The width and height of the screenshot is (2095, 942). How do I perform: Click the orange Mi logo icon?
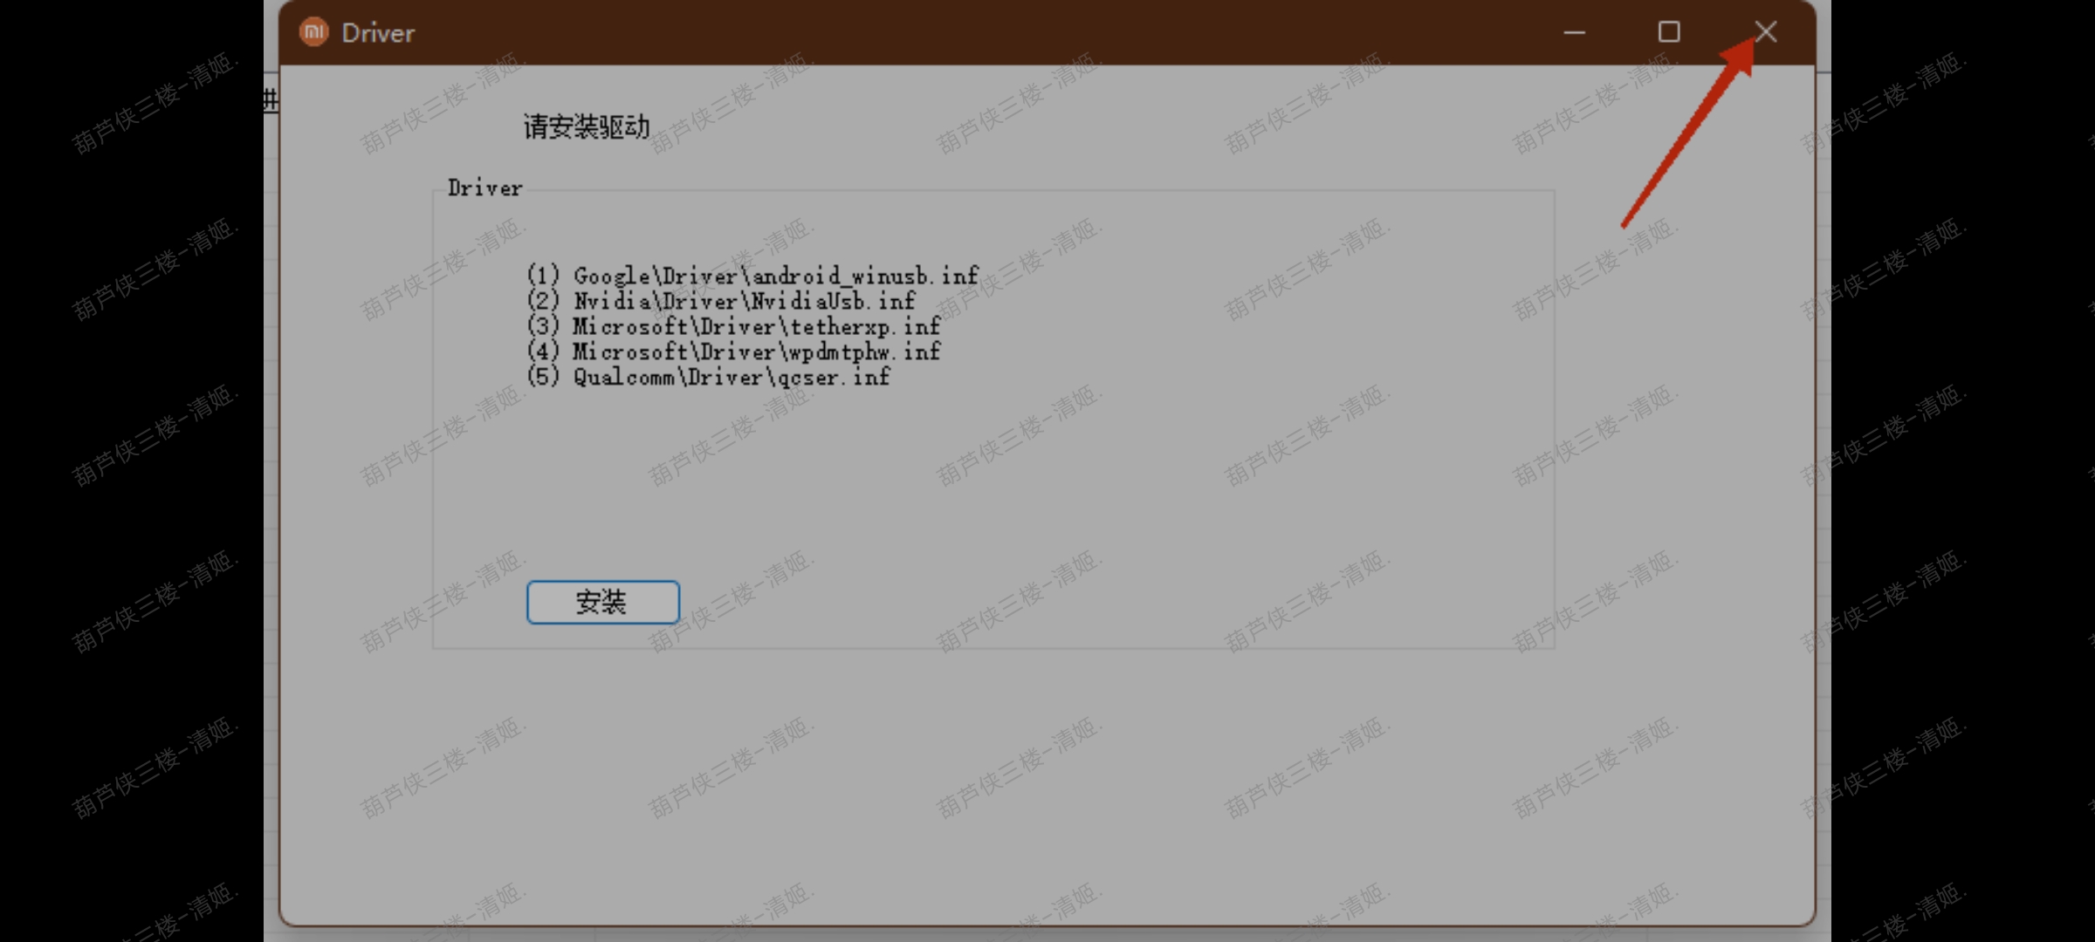(x=313, y=32)
